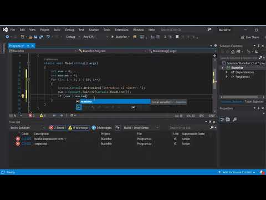
Task: Click the warning indicator below the editor
Action: click(42, 116)
